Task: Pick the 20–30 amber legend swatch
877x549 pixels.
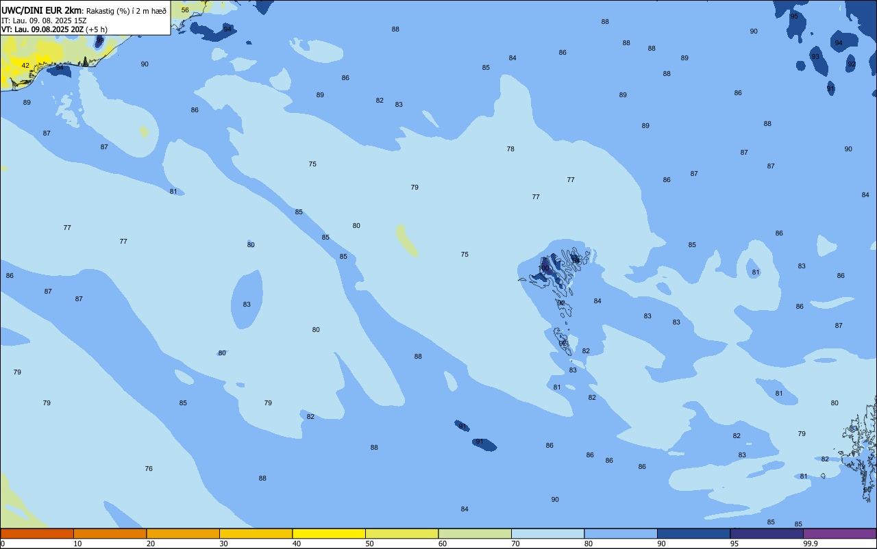Action: click(183, 533)
